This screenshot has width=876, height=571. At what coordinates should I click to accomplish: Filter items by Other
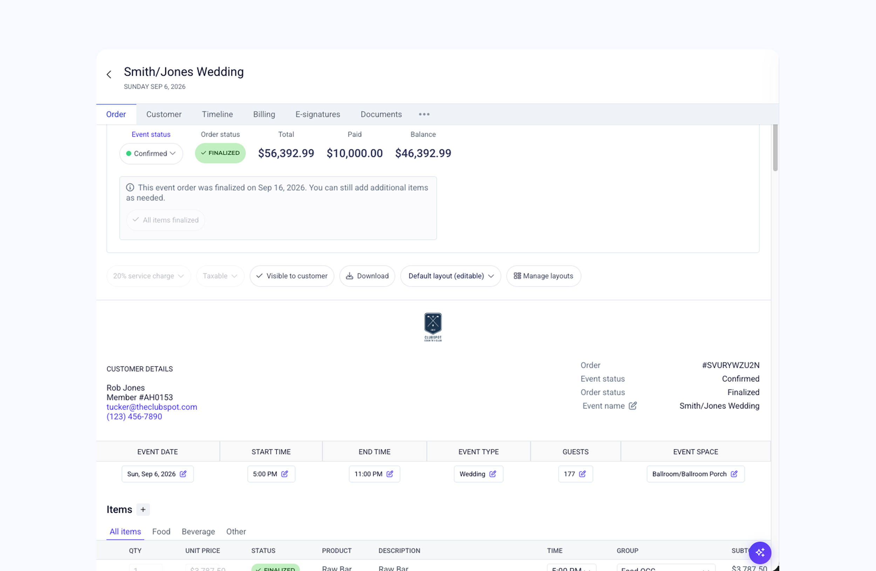pos(236,532)
